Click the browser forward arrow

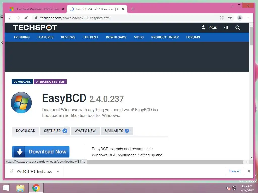coord(18,18)
